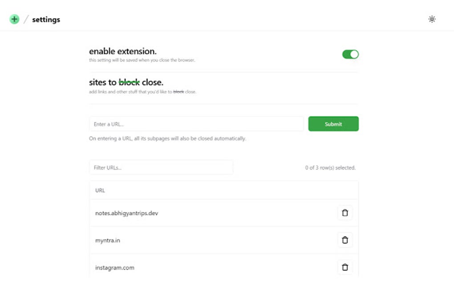454x284 pixels.
Task: Click into the Filter URLs box
Action: pyautogui.click(x=161, y=168)
